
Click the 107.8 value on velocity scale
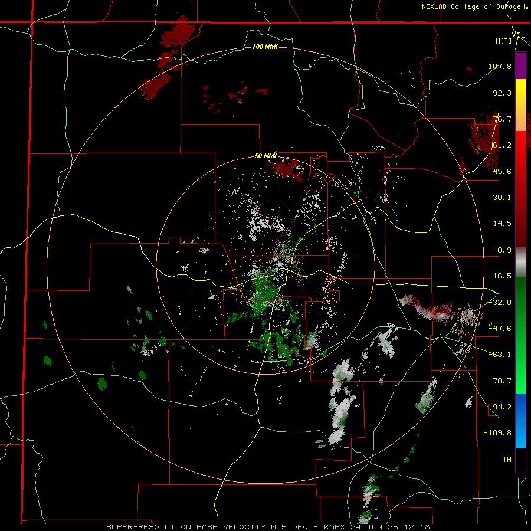(x=500, y=66)
